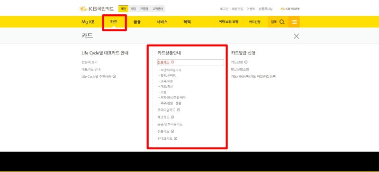Click the 카드상품안내 heading
This screenshot has width=379, height=172.
point(169,53)
